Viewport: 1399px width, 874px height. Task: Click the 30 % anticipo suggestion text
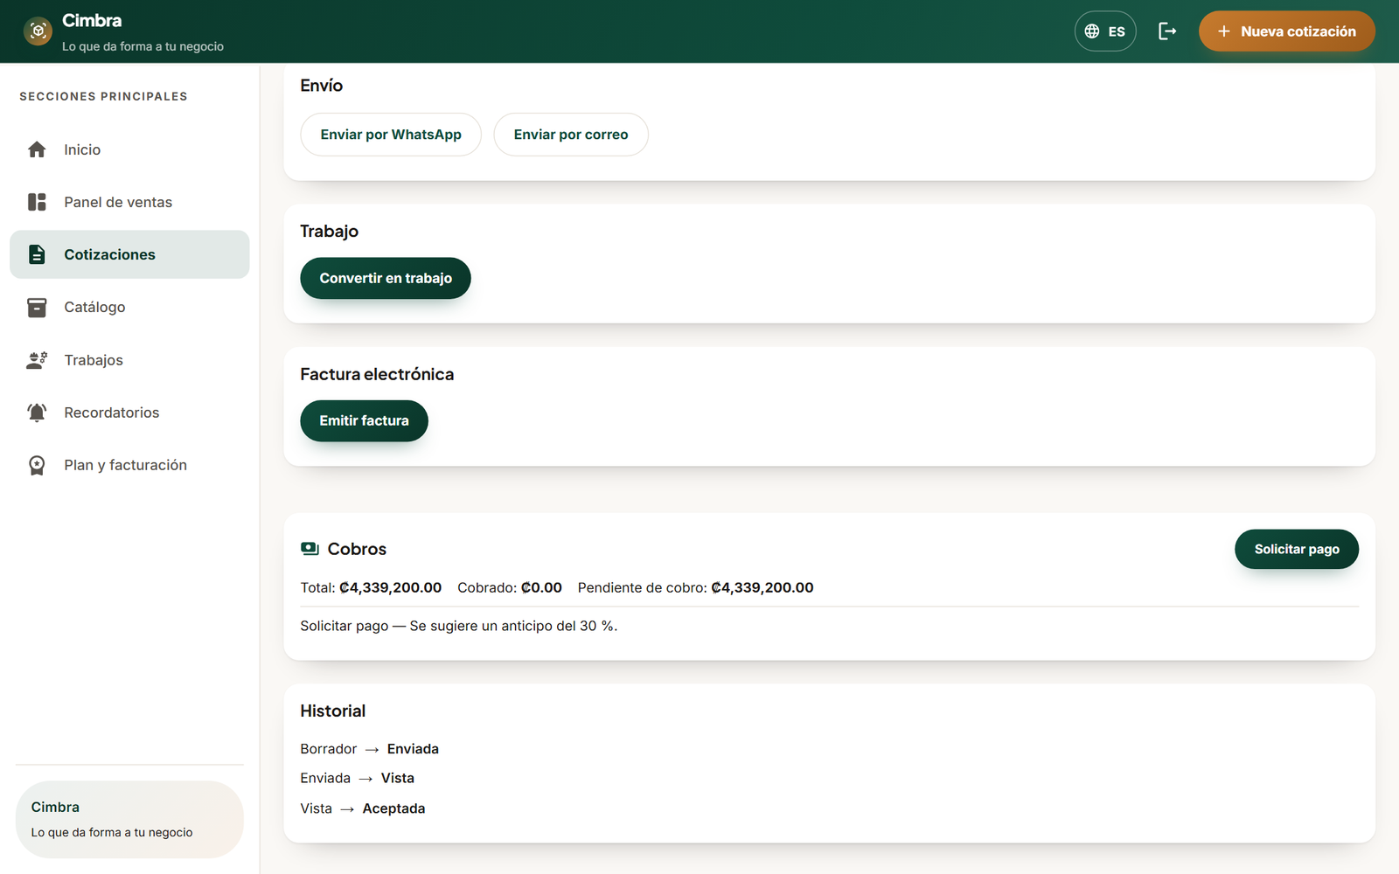pyautogui.click(x=459, y=626)
